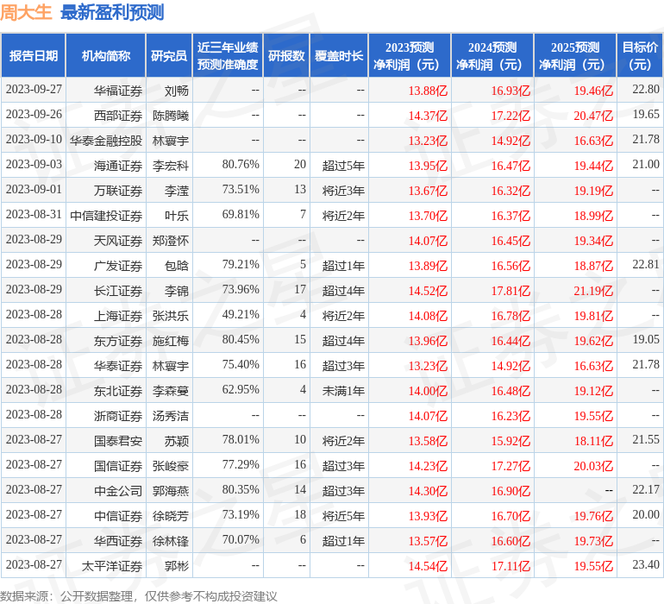Click institution name 天风证券
This screenshot has width=664, height=604.
pos(118,241)
